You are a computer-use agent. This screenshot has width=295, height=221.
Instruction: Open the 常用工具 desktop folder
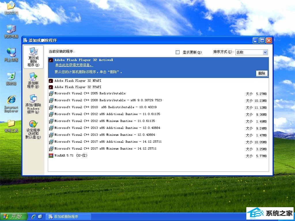(x=11, y=126)
